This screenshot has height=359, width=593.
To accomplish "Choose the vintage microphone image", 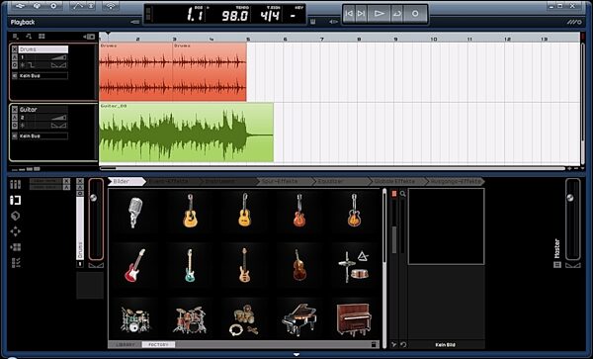I will pyautogui.click(x=135, y=212).
